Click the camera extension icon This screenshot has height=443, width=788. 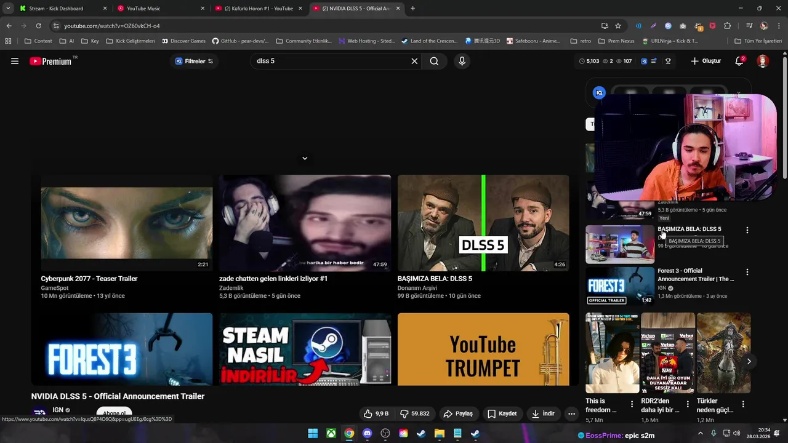(x=683, y=26)
